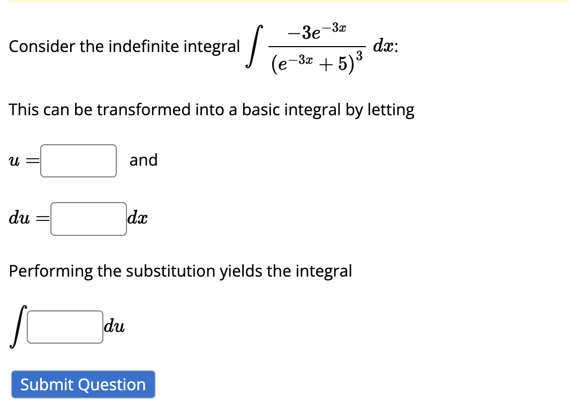Select the empty field next to du equals
The height and width of the screenshot is (416, 569).
point(88,219)
